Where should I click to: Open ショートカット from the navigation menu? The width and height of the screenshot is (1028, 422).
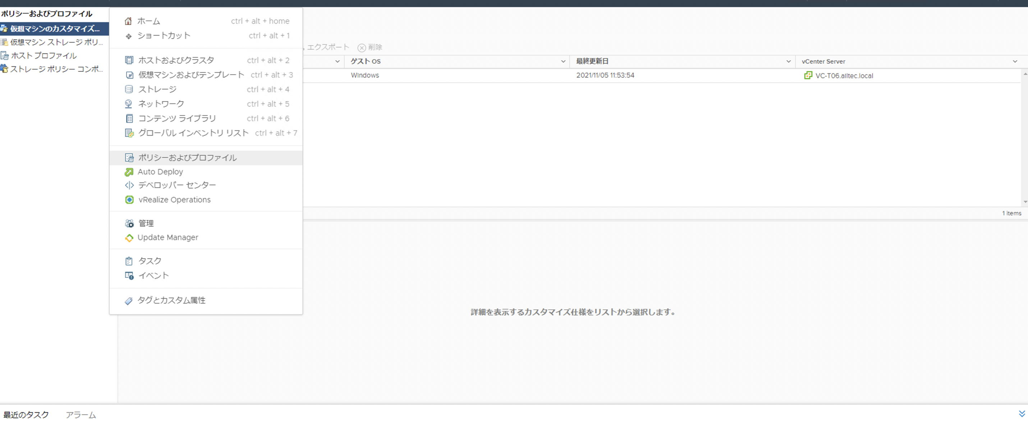tap(164, 36)
